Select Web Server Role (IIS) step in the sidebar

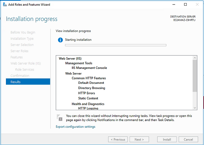(x=25, y=63)
